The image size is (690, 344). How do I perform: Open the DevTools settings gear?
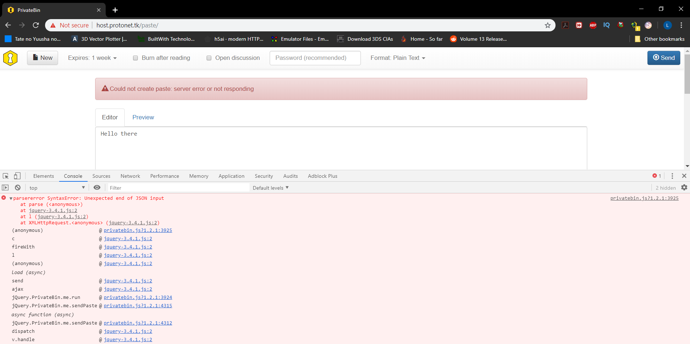coord(684,188)
